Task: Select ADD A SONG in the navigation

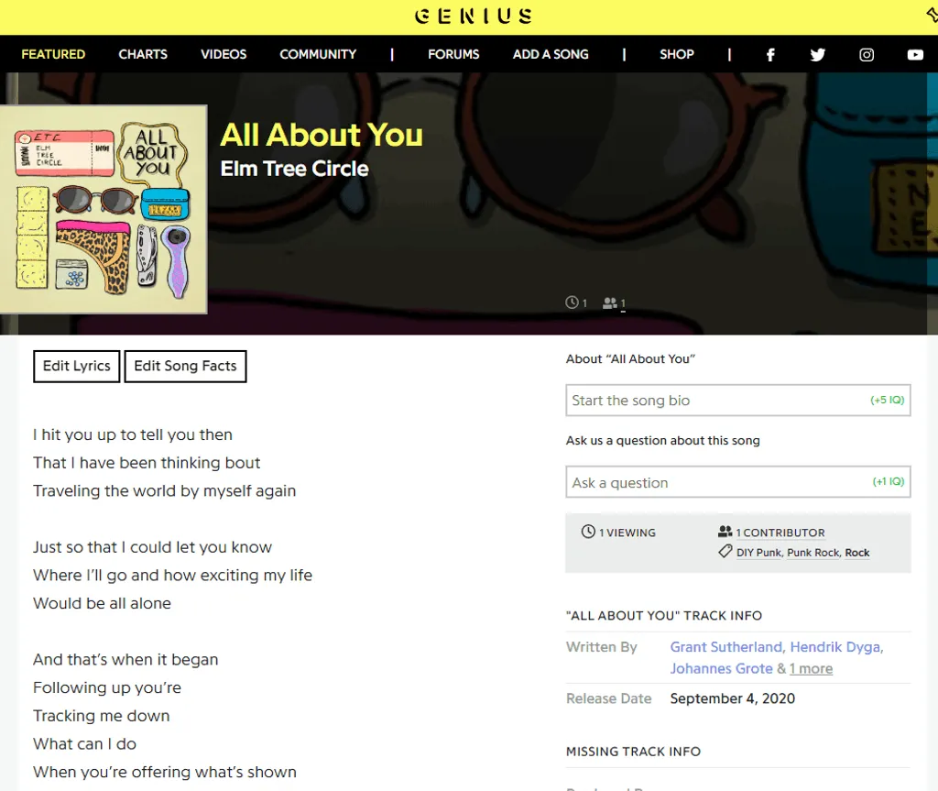Action: (x=551, y=54)
